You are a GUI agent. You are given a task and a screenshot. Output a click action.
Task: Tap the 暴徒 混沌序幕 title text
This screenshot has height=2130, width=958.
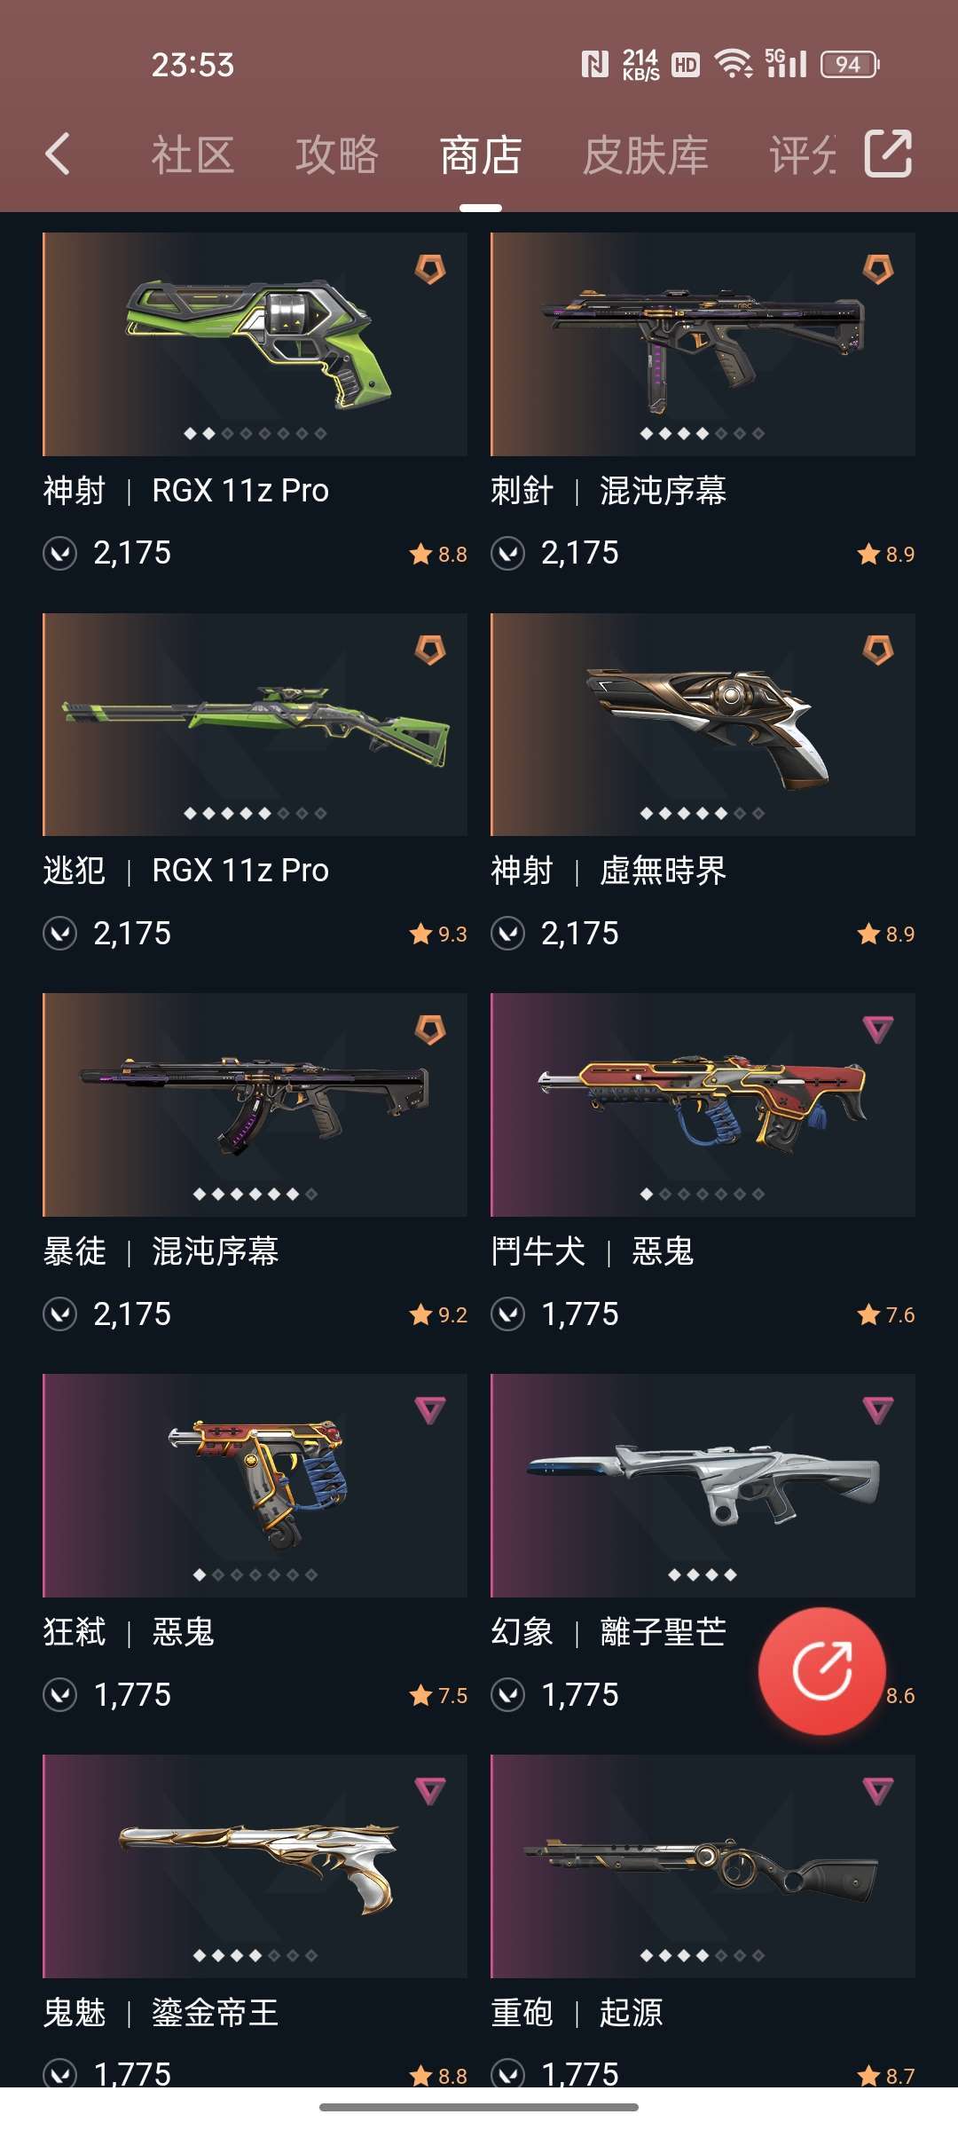pyautogui.click(x=161, y=1251)
